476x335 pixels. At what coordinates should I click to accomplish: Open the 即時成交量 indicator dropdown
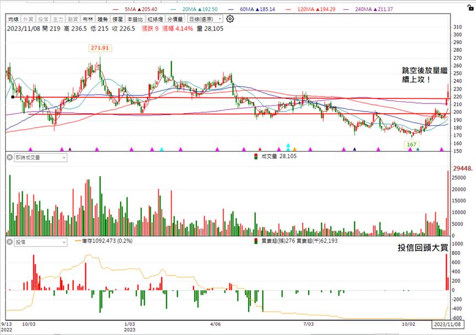[41, 157]
